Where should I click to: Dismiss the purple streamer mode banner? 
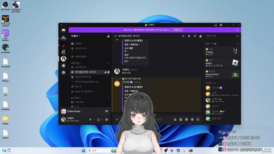pos(237,30)
